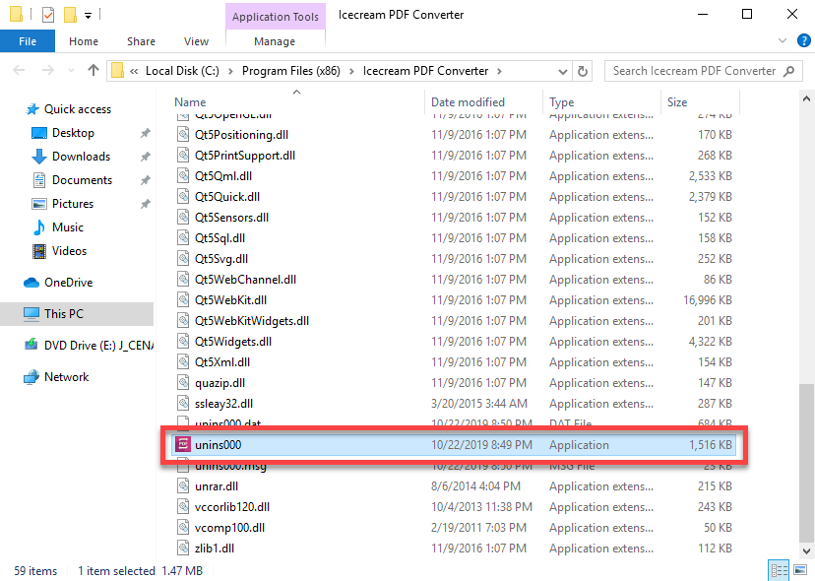Open Desktop in the navigation pane
This screenshot has width=815, height=581.
pos(73,133)
